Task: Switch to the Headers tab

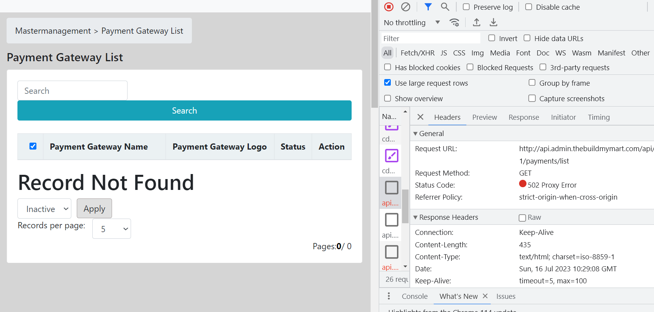Action: coord(447,117)
